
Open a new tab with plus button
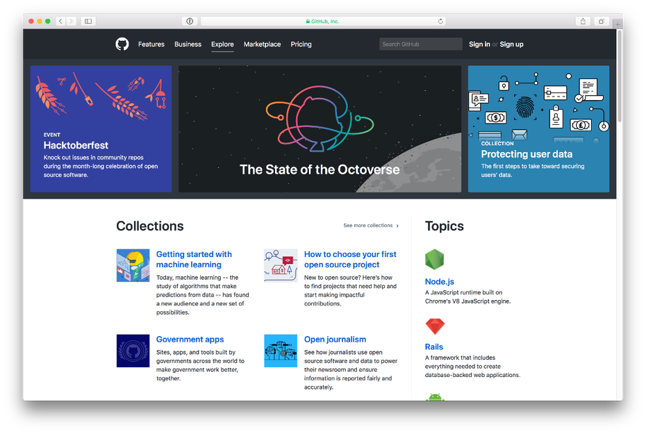point(618,24)
